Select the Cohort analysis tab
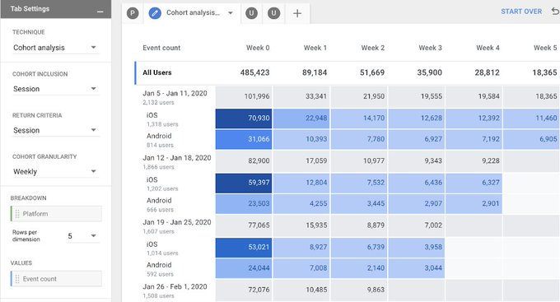Viewport: 560px width, 302px height. coord(192,13)
